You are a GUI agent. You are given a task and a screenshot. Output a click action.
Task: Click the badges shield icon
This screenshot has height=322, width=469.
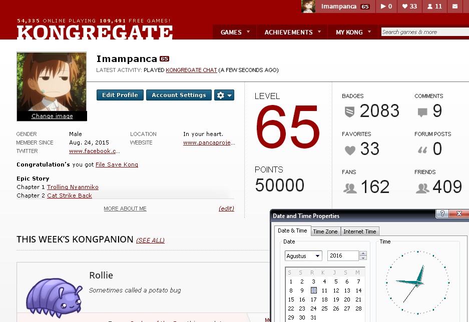(x=349, y=111)
